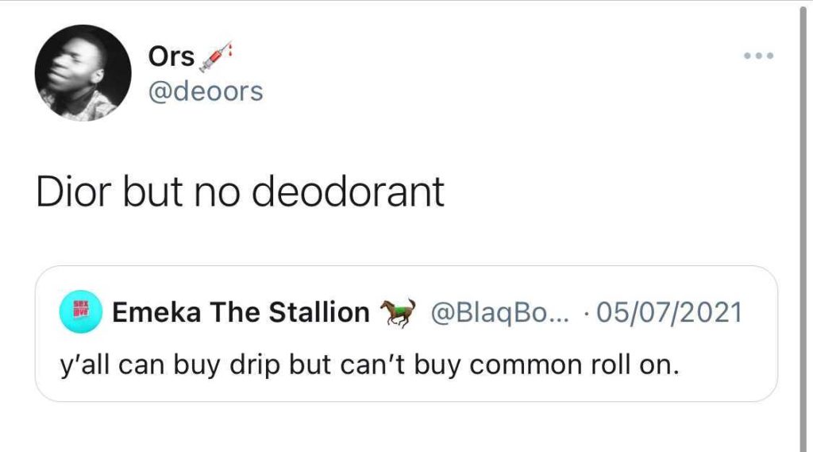Viewport: 813px width, 452px height.
Task: Click the horse emoji in quoted tweet
Action: (x=399, y=312)
